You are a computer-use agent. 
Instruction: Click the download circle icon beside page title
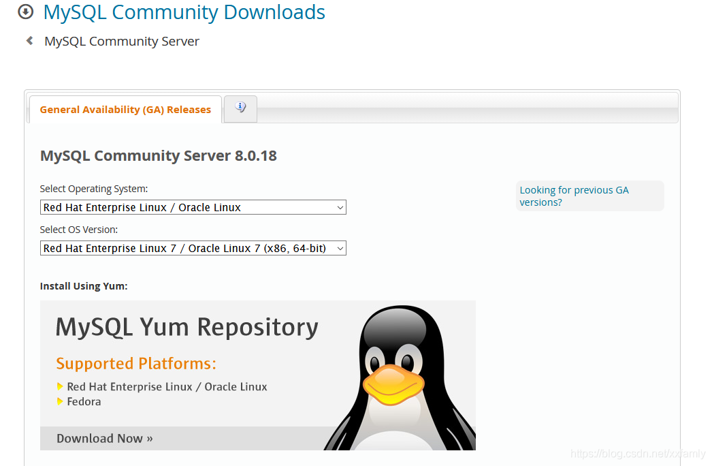pos(25,12)
